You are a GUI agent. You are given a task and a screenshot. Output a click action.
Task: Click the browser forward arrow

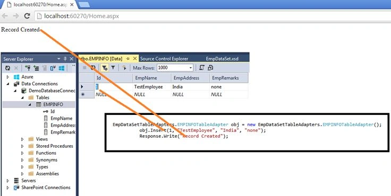(16, 16)
